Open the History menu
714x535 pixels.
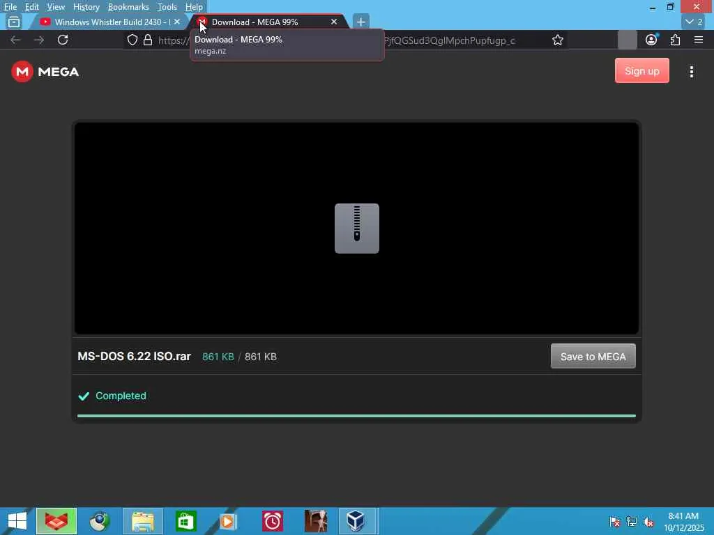click(86, 7)
